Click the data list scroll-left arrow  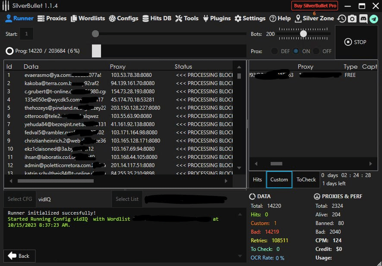(11, 181)
